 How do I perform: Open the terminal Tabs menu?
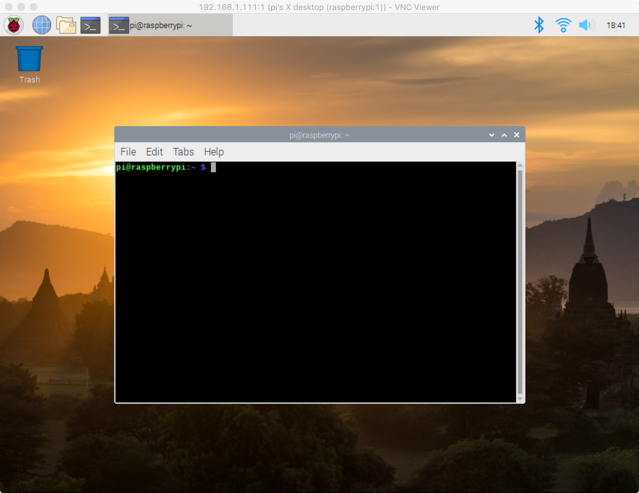point(183,152)
